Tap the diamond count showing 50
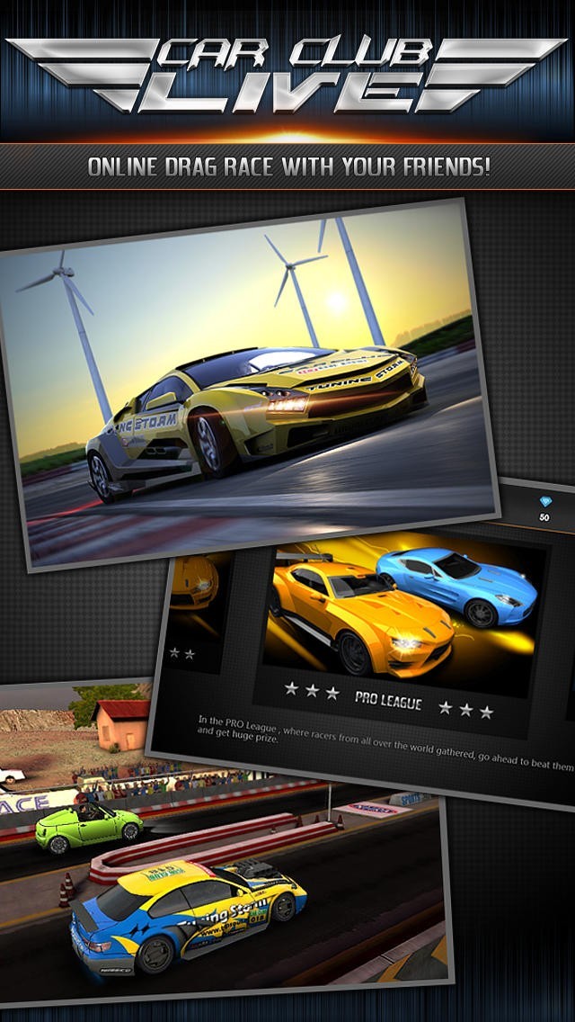 (544, 518)
